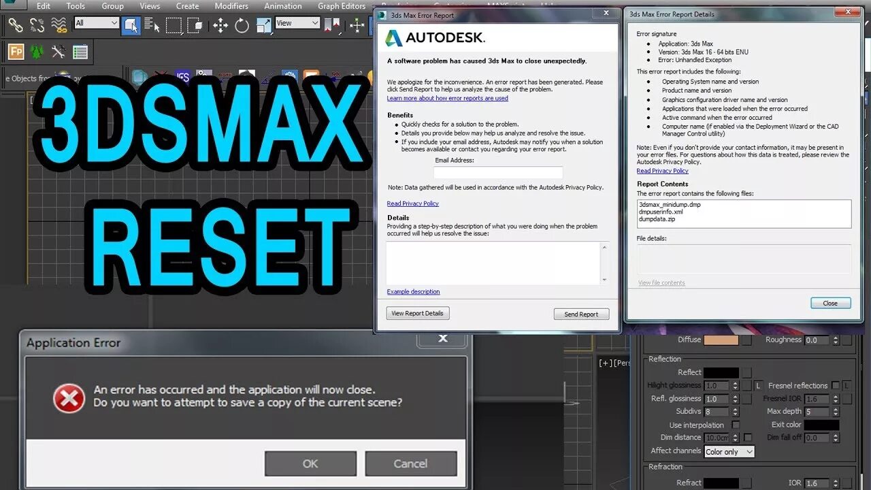The image size is (871, 490).
Task: Click the Refract color swatch
Action: coord(721,483)
